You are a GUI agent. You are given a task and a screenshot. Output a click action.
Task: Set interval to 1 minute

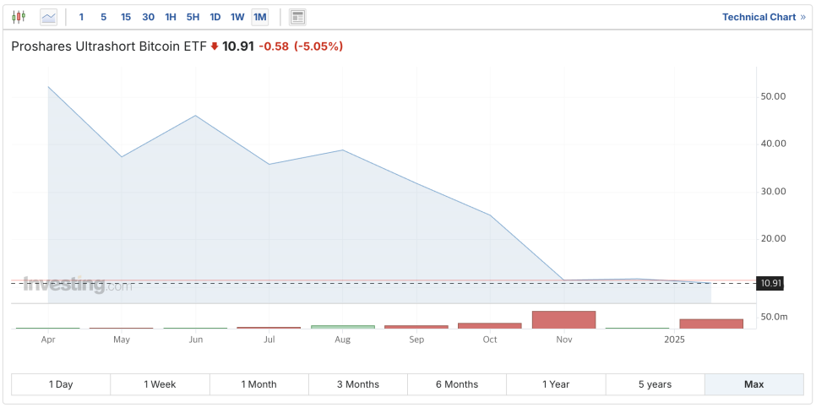pos(81,17)
